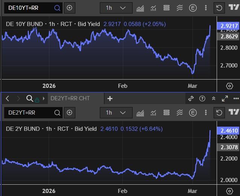
Task: Click the search icon in the DE10YT=RR box
Action: click(57, 8)
